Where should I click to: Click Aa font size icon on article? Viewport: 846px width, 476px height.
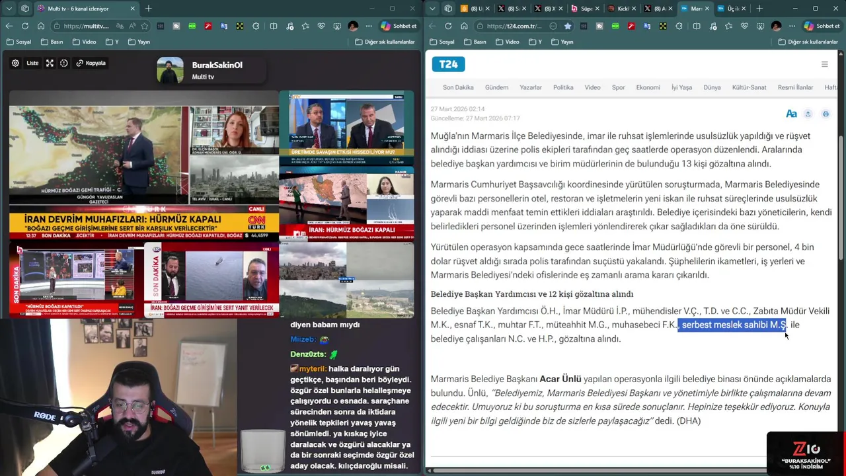(791, 114)
